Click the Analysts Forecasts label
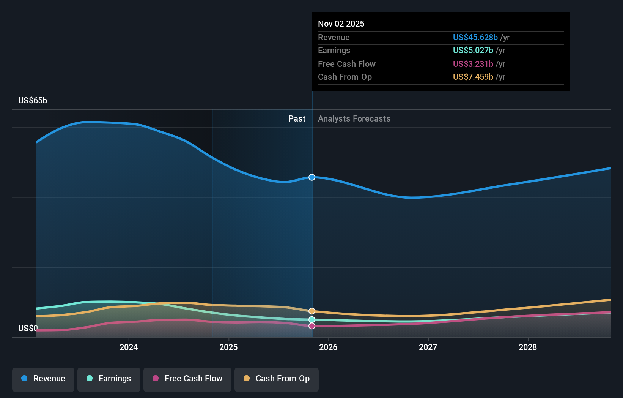The height and width of the screenshot is (398, 623). pos(354,119)
